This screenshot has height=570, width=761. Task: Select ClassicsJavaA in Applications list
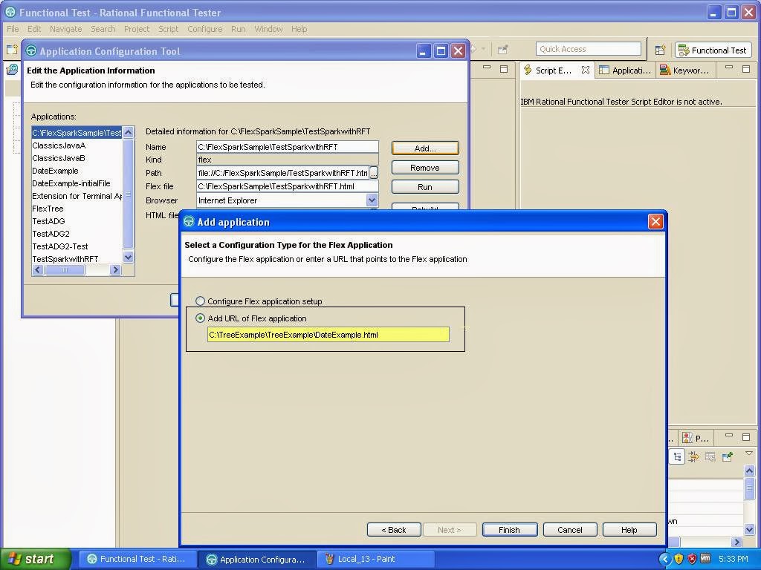tap(59, 145)
